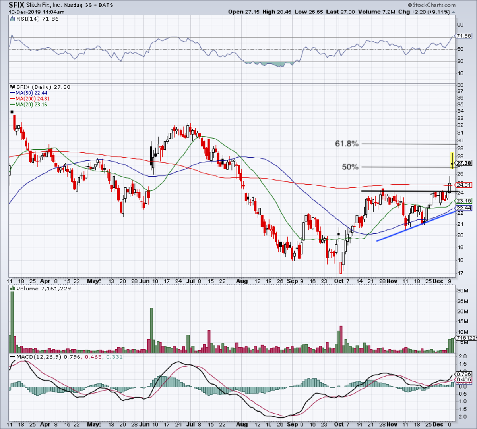Image resolution: width=477 pixels, height=429 pixels.
Task: Click the 22.44 50-day MA price tag
Action: [464, 208]
